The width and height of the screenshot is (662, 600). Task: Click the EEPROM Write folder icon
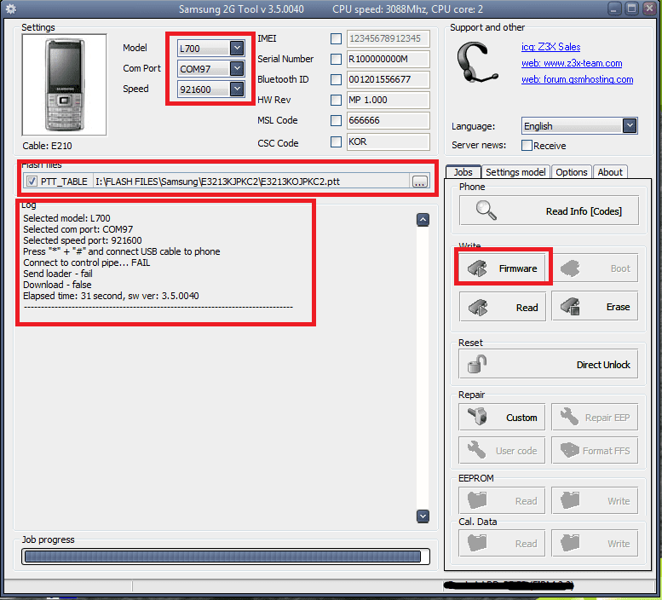pos(570,500)
